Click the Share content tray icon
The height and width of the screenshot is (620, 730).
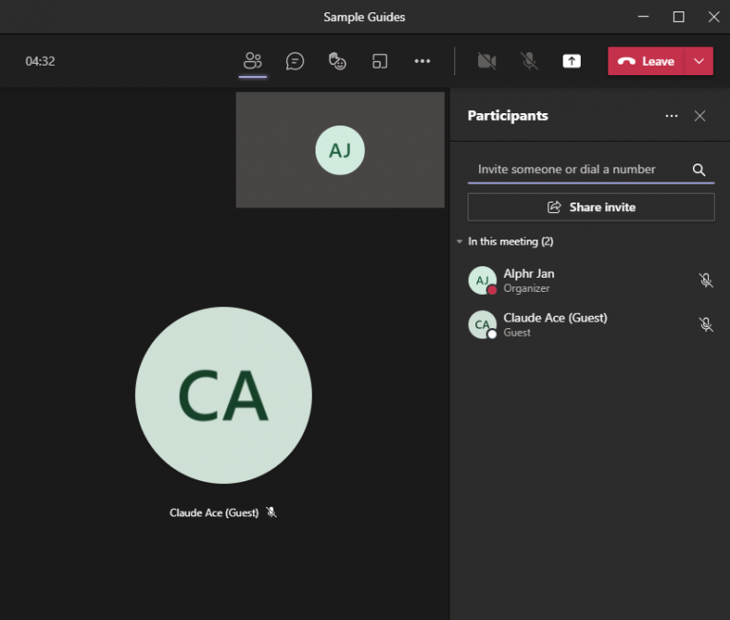pos(571,61)
